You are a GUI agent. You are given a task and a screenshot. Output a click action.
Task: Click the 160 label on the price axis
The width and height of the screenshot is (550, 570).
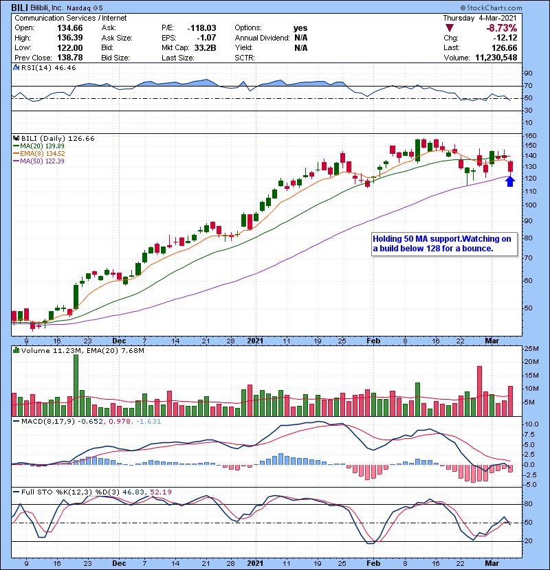tap(530, 135)
